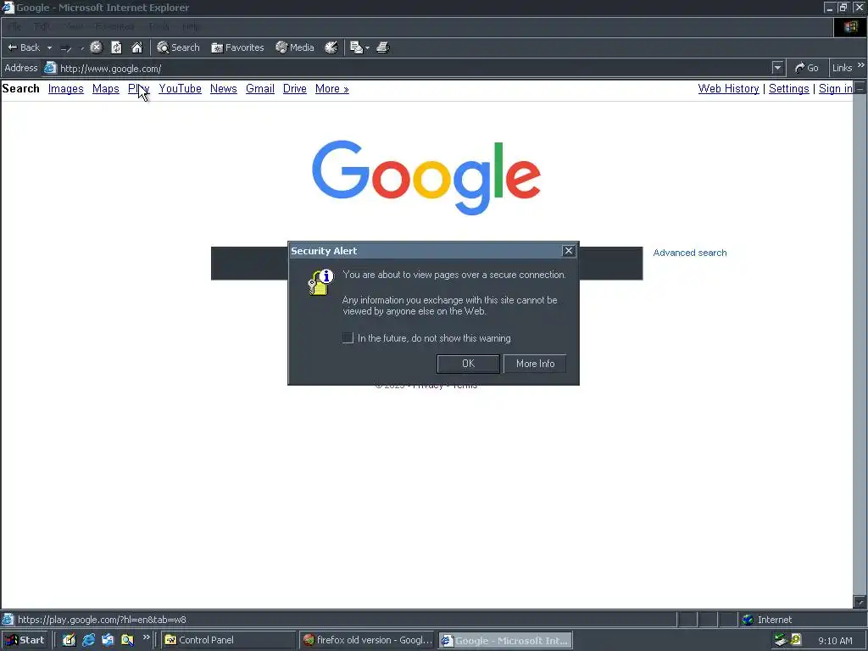Open the Web History link
Screen dimensions: 868x651
tap(728, 88)
